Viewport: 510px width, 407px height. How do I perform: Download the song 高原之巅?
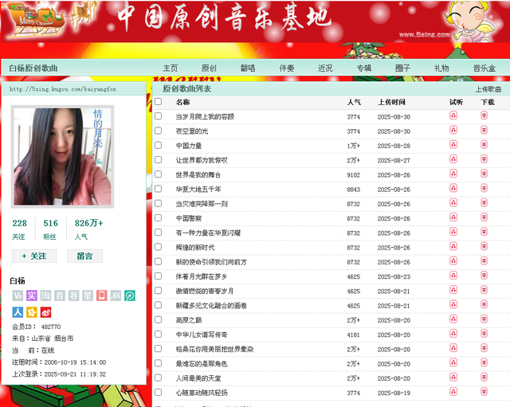[x=484, y=319]
